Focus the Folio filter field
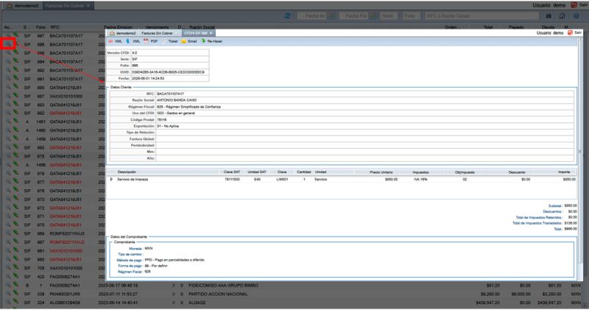 click(x=411, y=15)
